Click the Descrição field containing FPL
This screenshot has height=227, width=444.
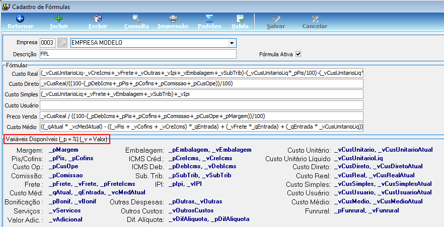pos(138,54)
